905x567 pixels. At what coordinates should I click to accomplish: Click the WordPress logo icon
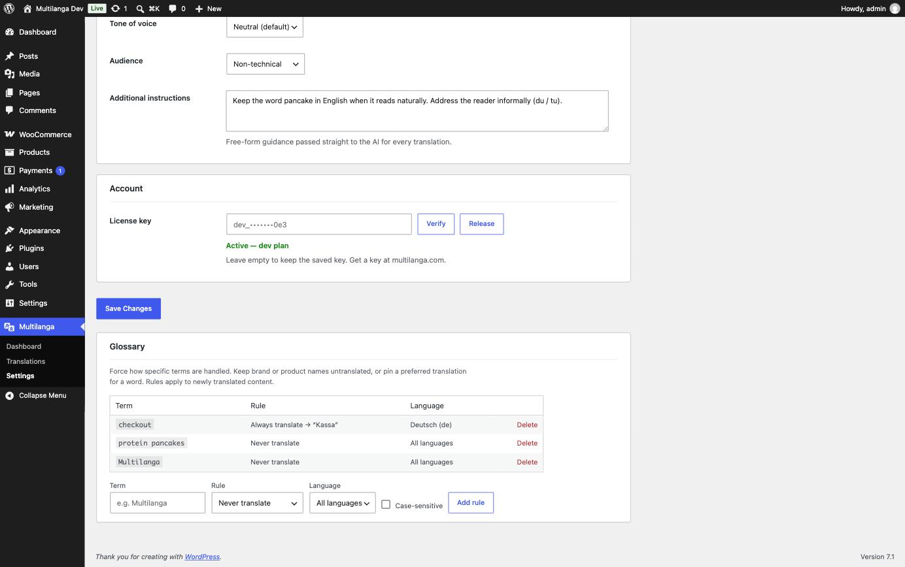[x=9, y=8]
